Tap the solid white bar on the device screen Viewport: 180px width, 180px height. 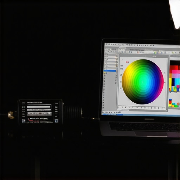(x=39, y=107)
